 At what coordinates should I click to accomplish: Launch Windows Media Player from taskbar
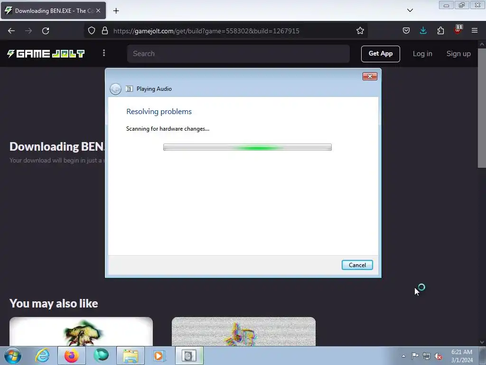click(x=160, y=355)
